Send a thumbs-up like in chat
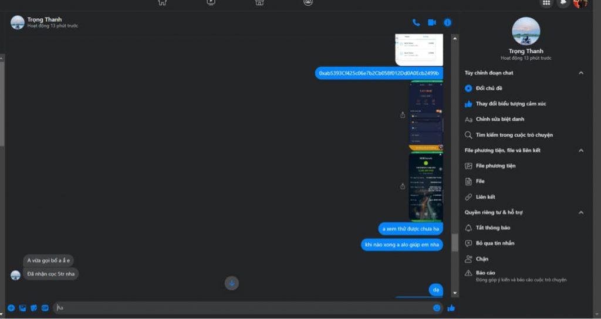Image resolution: width=601 pixels, height=319 pixels. point(451,308)
